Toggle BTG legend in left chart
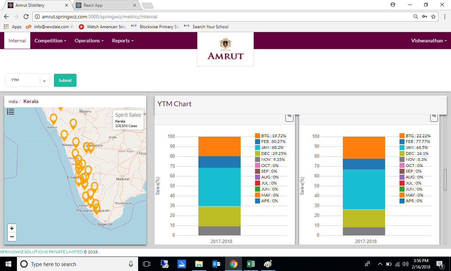Screen dimensions: 451x271 tap(270, 136)
